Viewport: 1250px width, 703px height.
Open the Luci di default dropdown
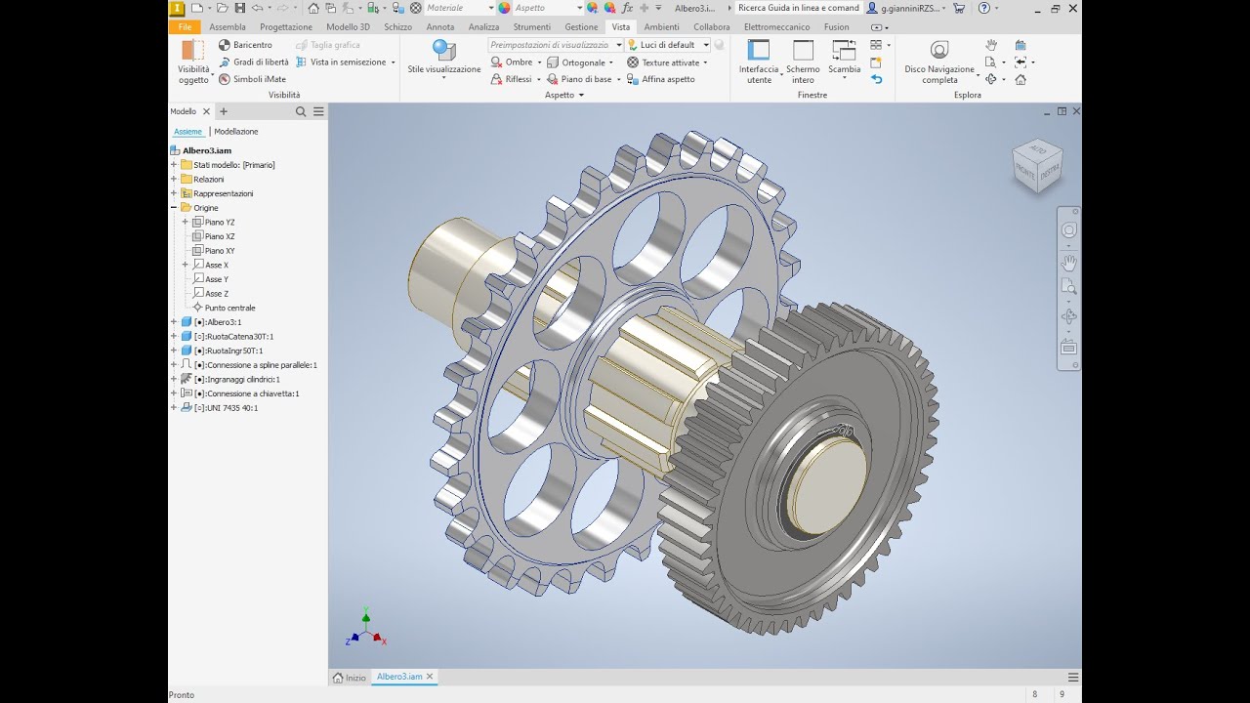[x=705, y=45]
